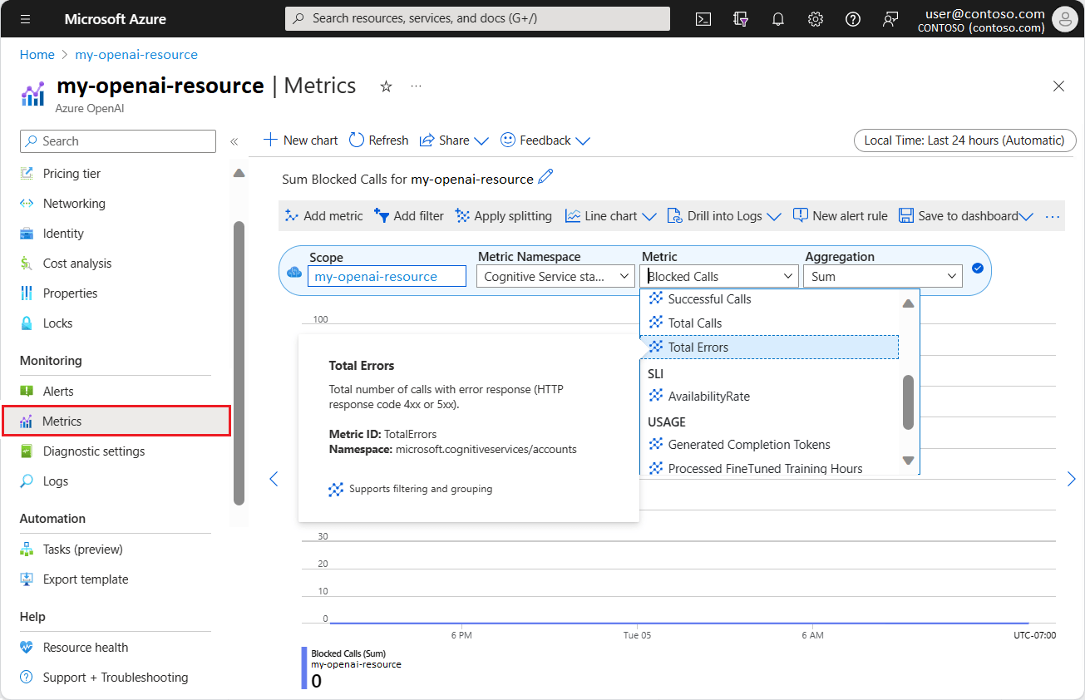The image size is (1085, 700).
Task: Click the Home breadcrumb link
Action: click(x=37, y=54)
